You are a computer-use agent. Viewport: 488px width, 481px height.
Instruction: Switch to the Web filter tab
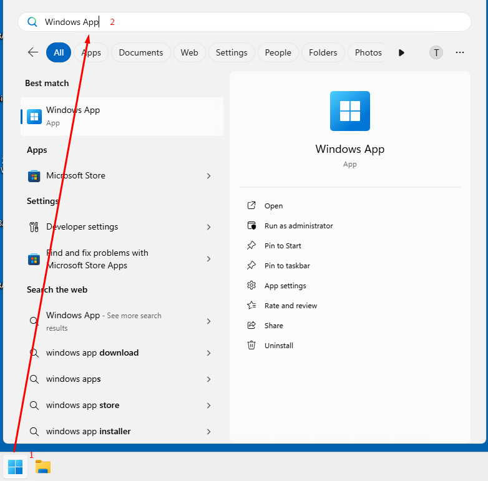click(190, 52)
